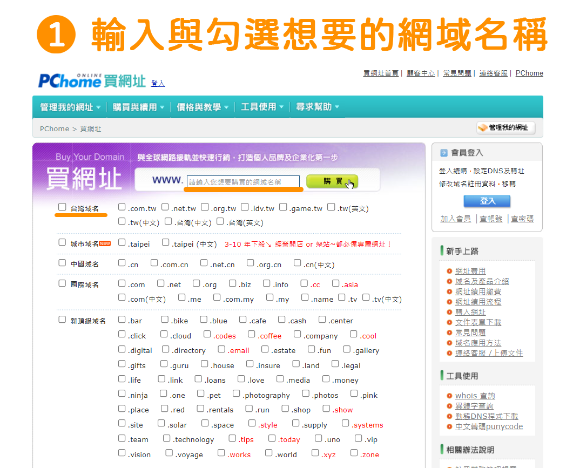
Task: Tick the .email checkbox
Action: pyautogui.click(x=221, y=349)
